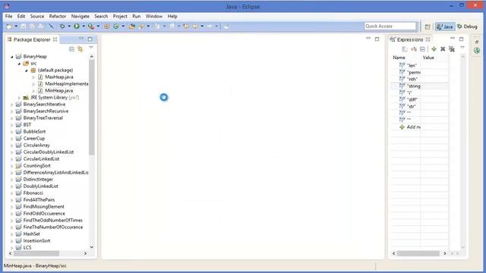Click the green globe icon in right trim
486x273 pixels.
click(x=477, y=50)
